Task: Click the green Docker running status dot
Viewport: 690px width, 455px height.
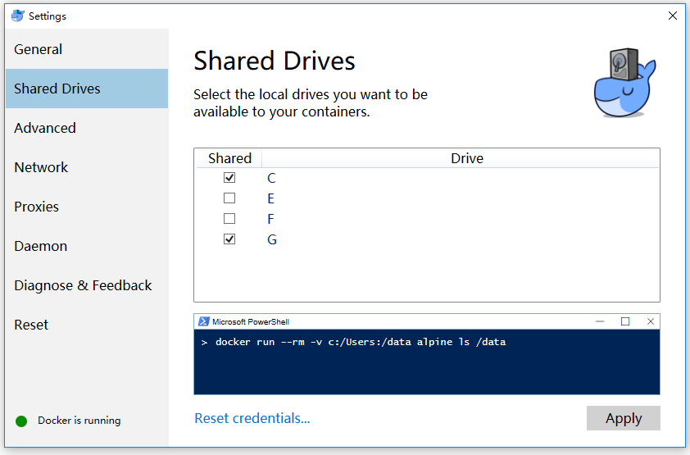Action: point(21,421)
